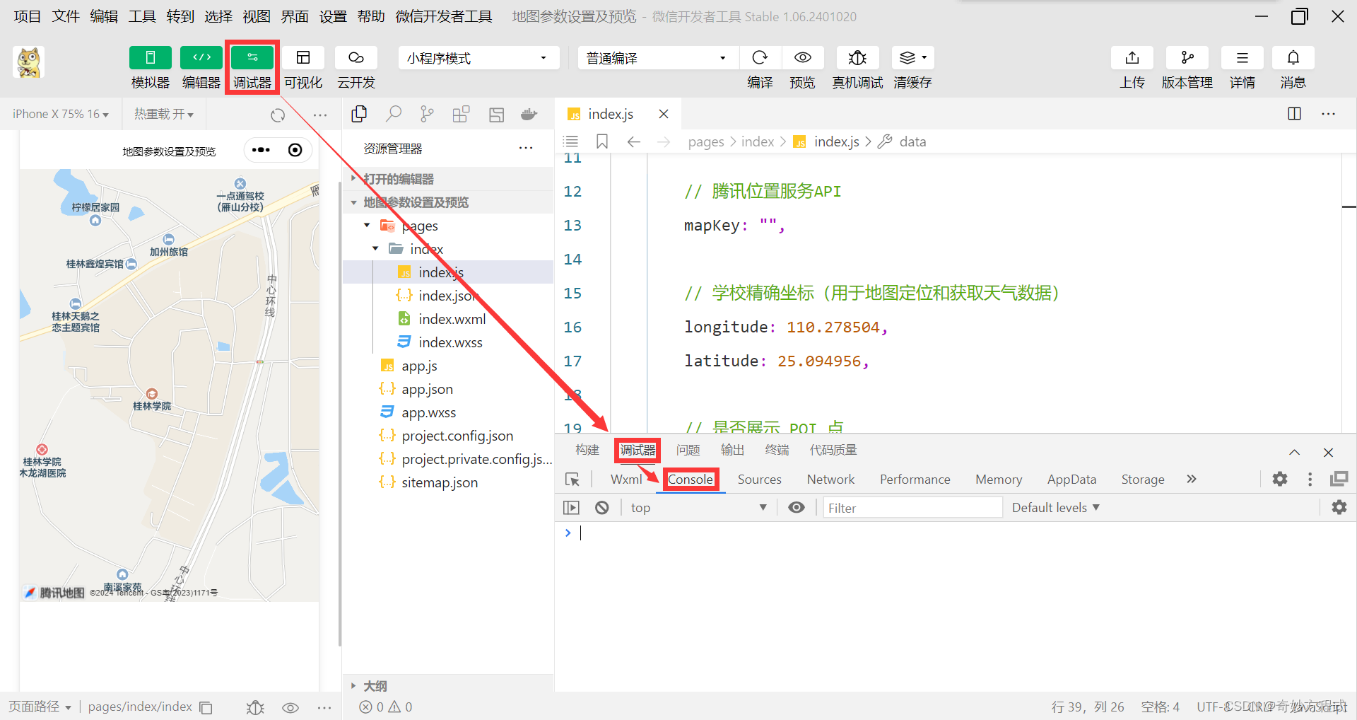1357x720 pixels.
Task: Open the 帮助 menu
Action: click(371, 16)
